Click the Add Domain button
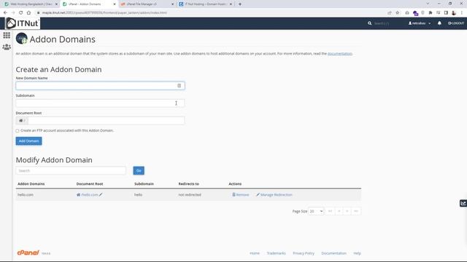 click(x=28, y=140)
